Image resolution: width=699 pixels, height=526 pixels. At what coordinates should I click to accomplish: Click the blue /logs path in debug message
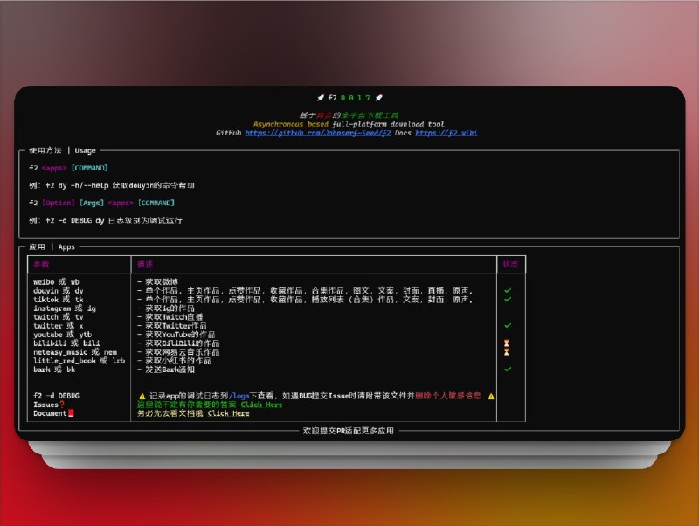(240, 396)
